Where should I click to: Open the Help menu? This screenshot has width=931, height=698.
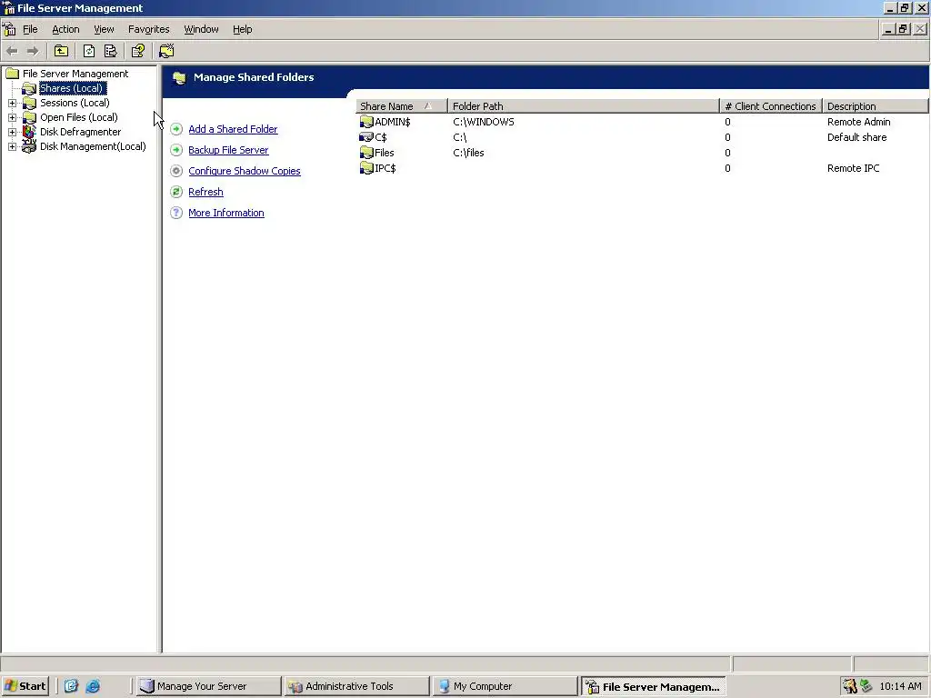click(x=242, y=29)
